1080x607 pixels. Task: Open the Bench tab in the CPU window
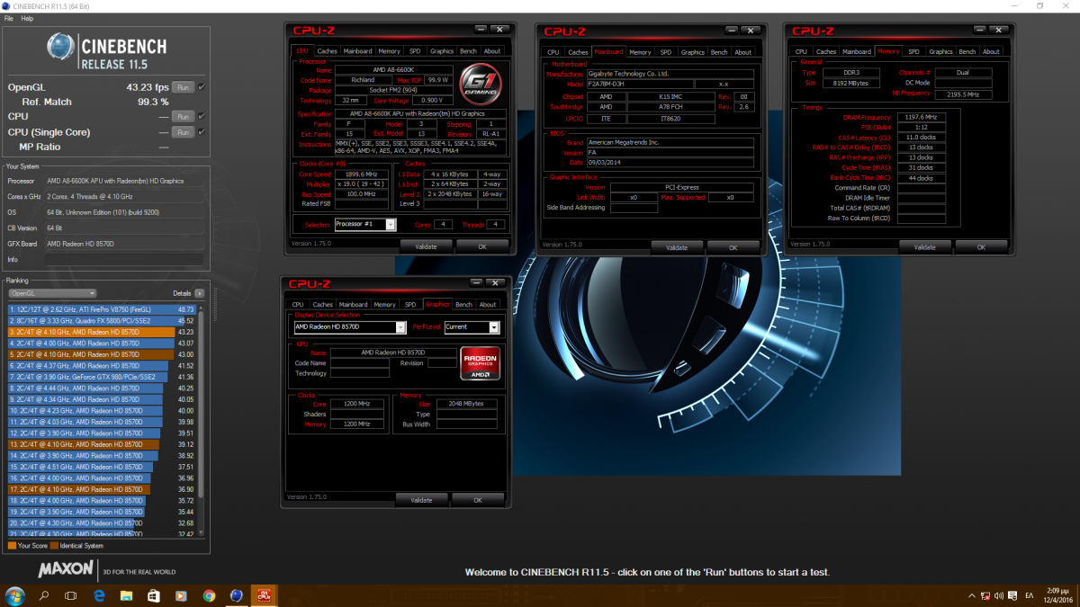[x=468, y=51]
